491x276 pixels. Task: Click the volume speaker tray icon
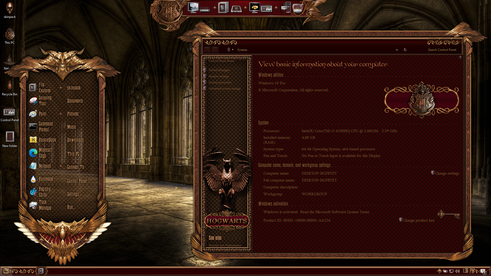tap(457, 271)
